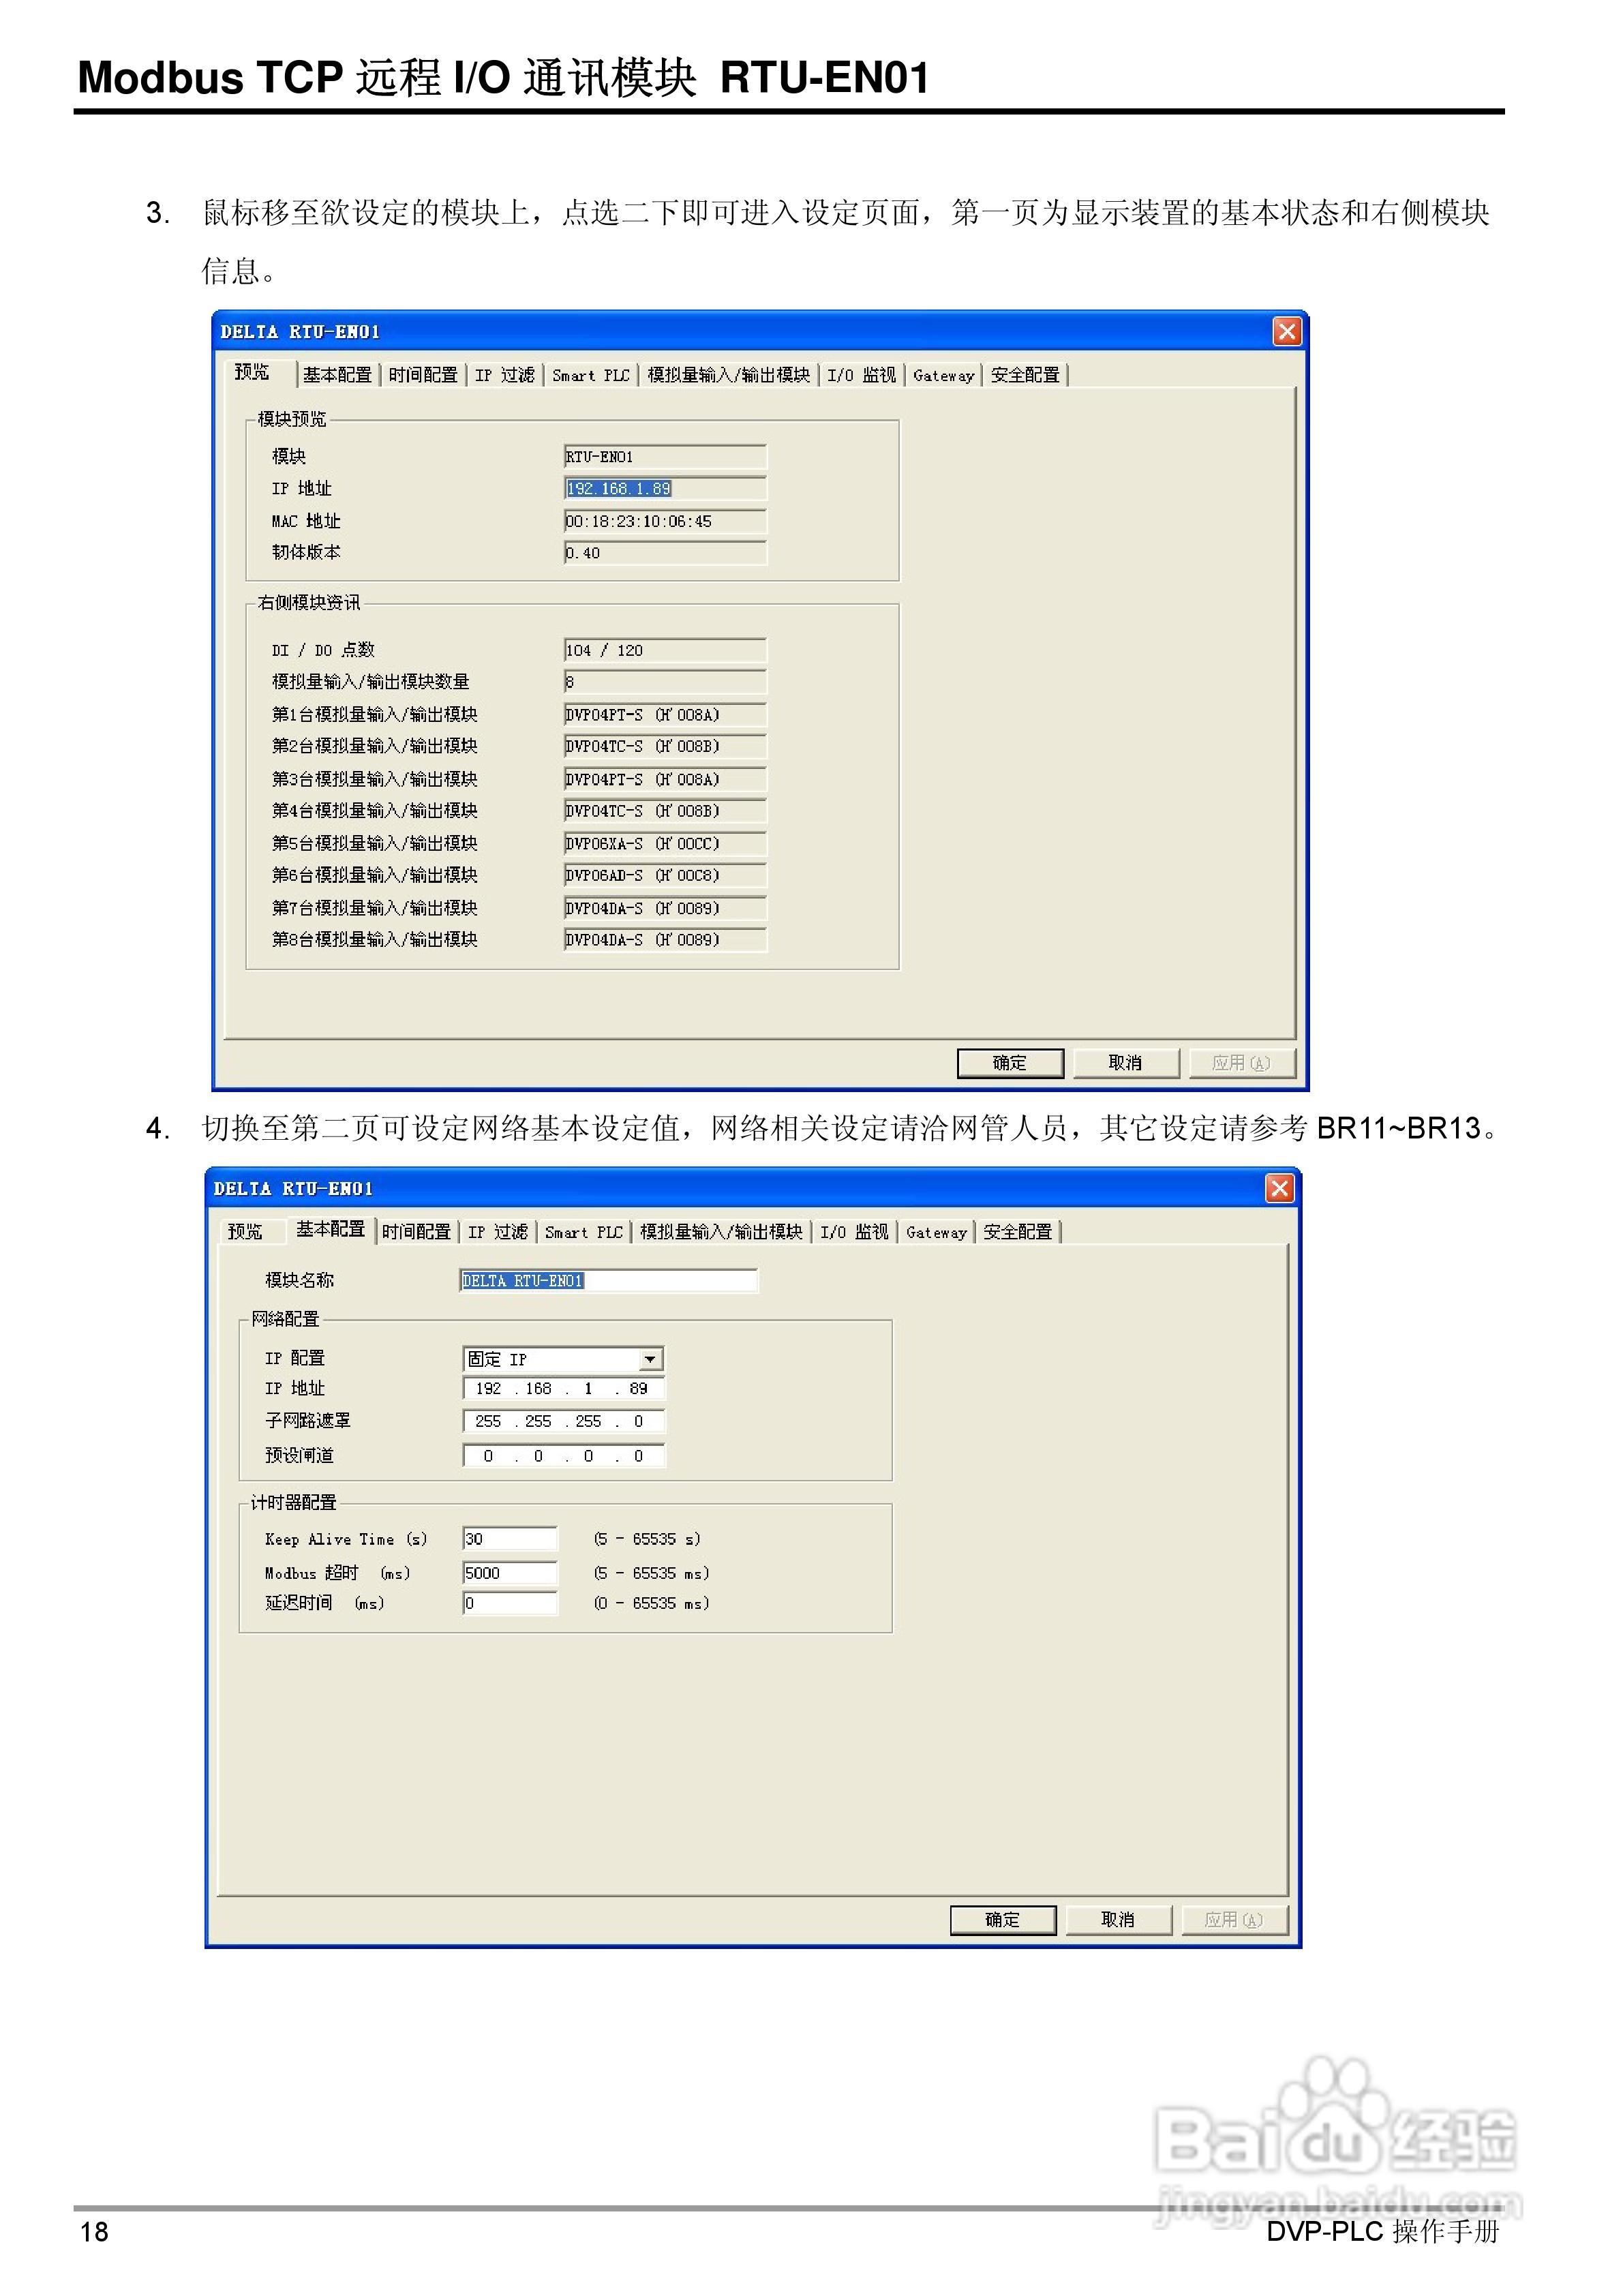Click the 模块名称 input field
Viewport: 1623px width, 2296px height.
[x=608, y=1281]
